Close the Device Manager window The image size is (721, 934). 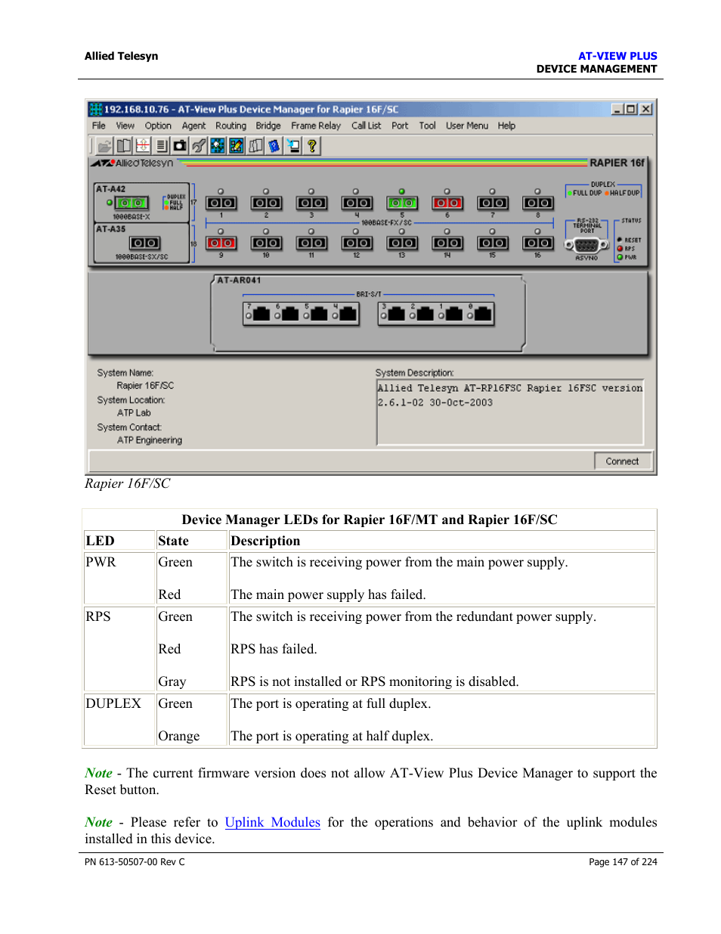[x=646, y=109]
